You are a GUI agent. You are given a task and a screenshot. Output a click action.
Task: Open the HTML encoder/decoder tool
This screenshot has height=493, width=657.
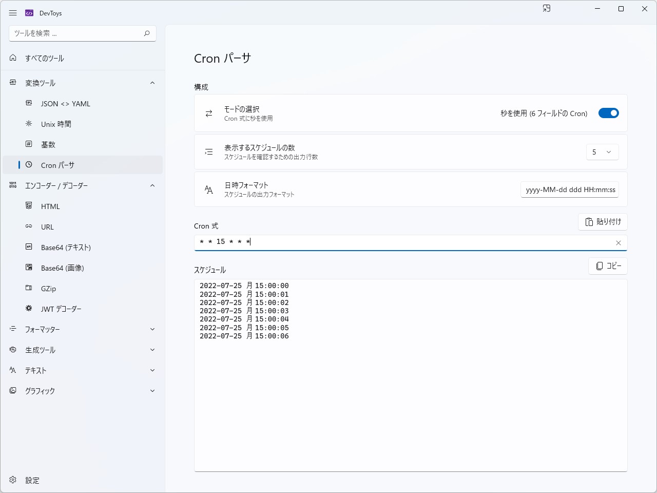point(50,206)
